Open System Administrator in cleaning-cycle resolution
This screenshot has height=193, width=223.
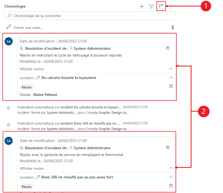tap(92, 49)
